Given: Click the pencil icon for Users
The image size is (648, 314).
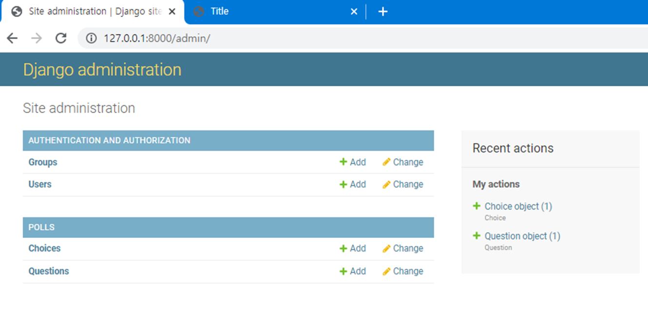Looking at the screenshot, I should tap(386, 184).
